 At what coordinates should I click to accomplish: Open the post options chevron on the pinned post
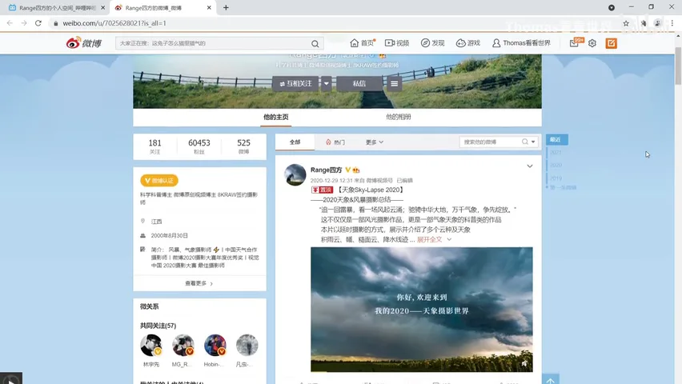[530, 166]
